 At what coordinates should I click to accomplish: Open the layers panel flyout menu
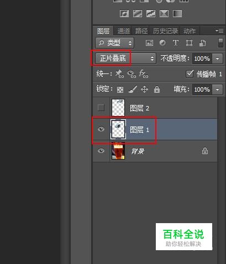click(x=219, y=30)
